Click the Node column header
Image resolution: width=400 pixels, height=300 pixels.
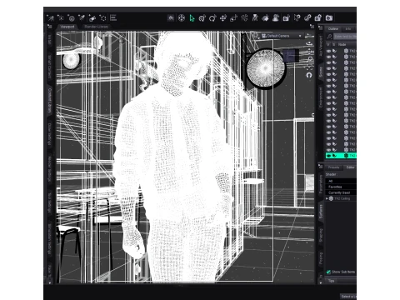347,44
